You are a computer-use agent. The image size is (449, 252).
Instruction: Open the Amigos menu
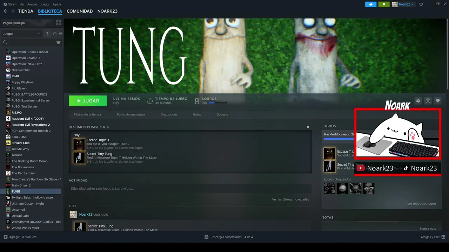32,4
